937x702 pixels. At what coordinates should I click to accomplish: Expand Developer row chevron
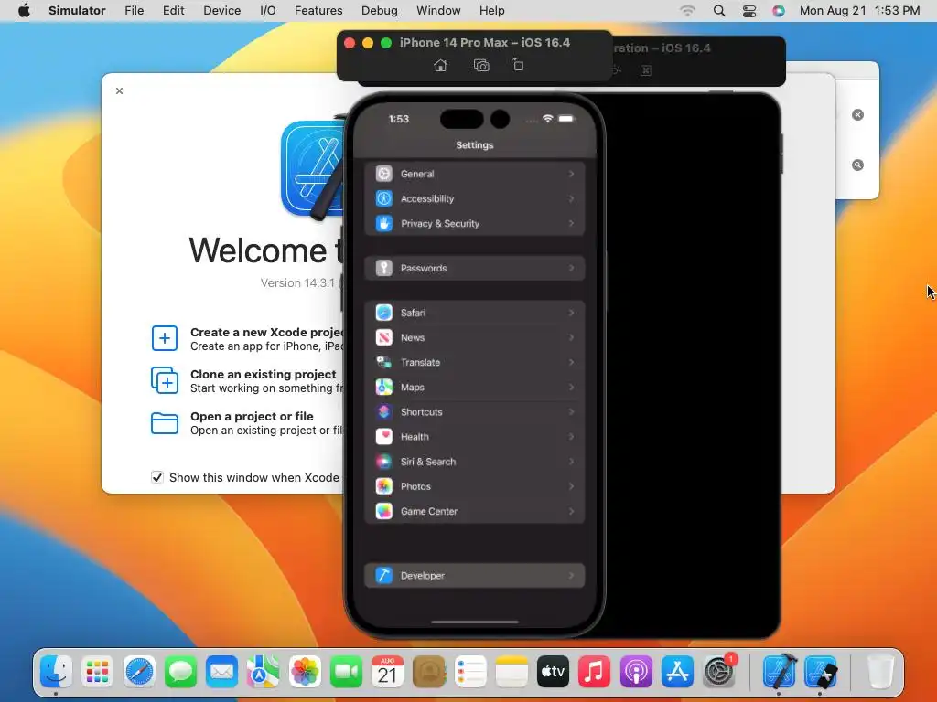click(571, 576)
